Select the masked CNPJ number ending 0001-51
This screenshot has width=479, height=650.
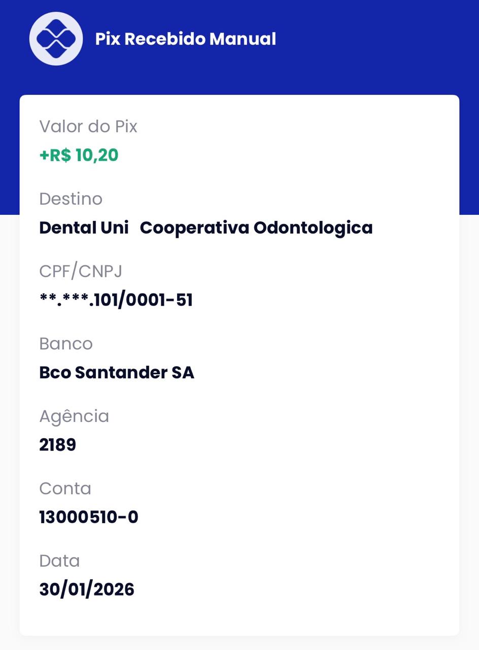pyautogui.click(x=116, y=300)
